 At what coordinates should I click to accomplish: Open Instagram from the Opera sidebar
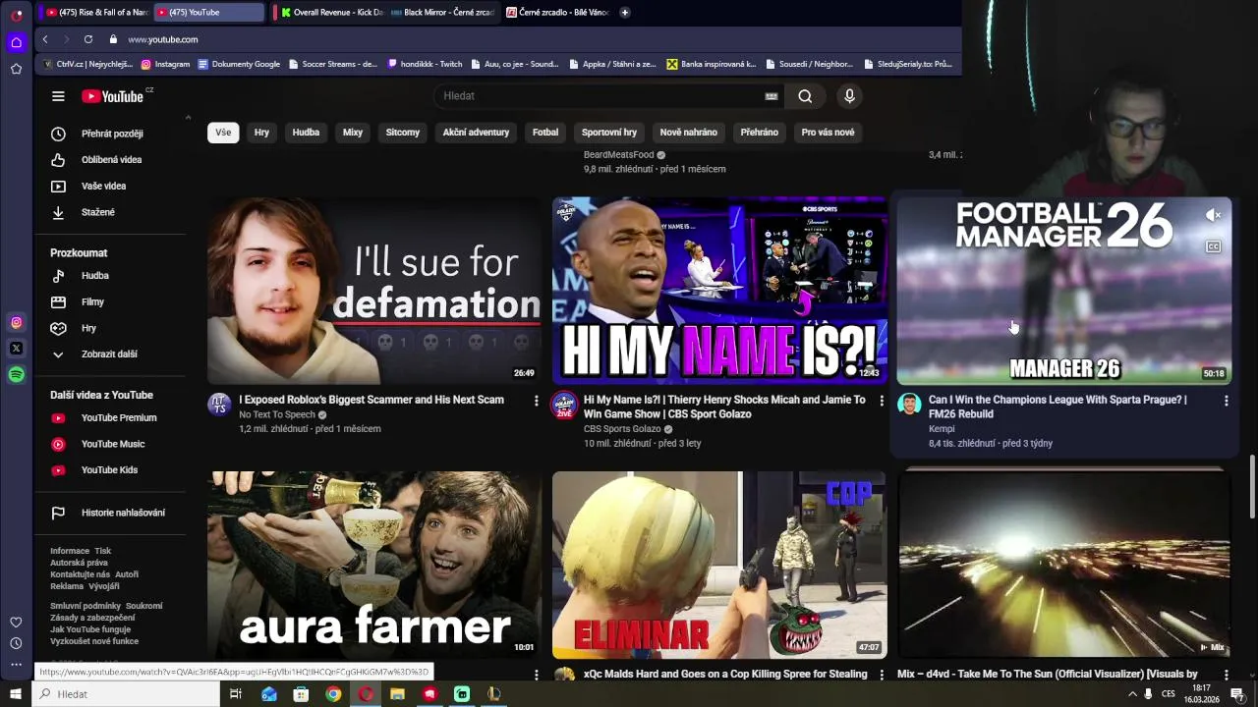pyautogui.click(x=16, y=322)
